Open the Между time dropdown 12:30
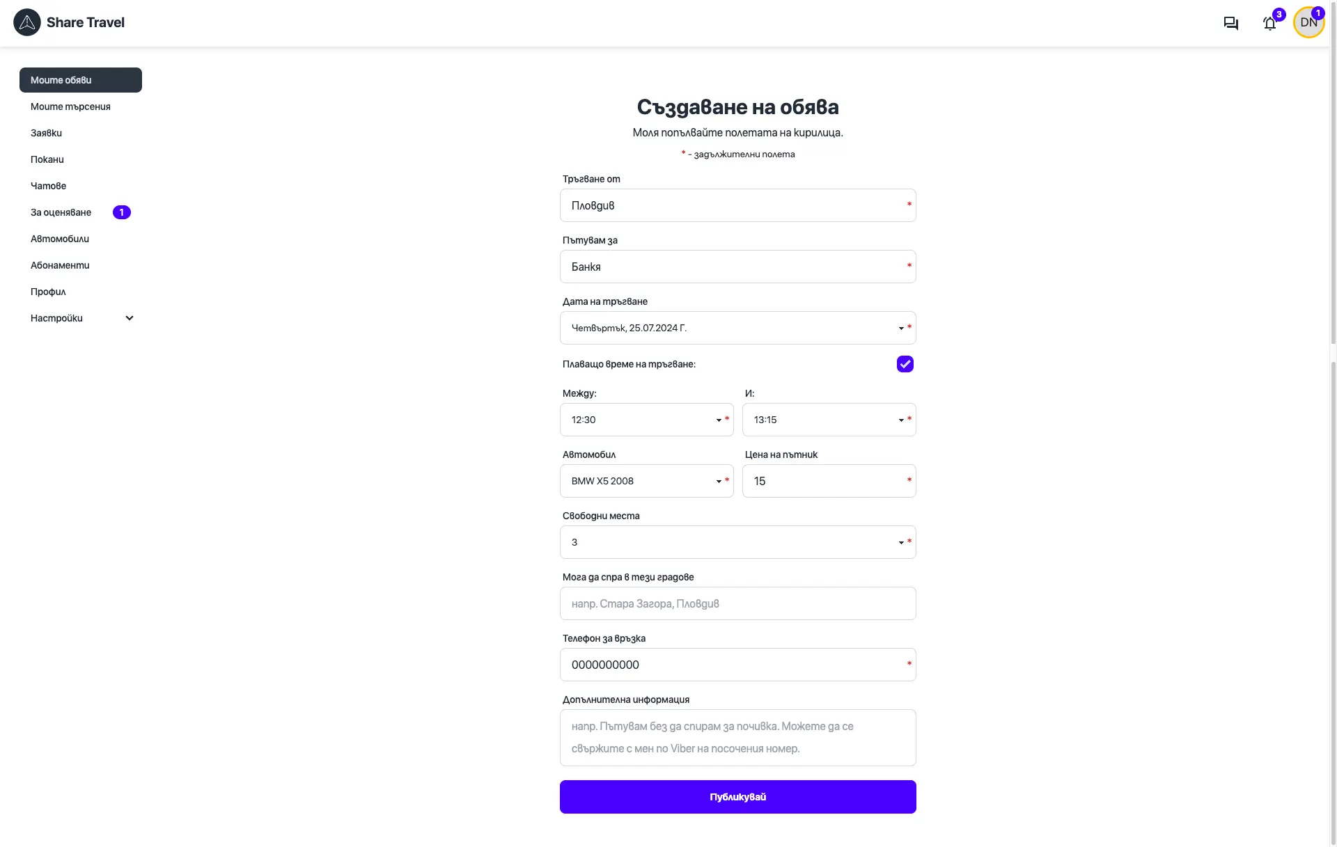 [646, 420]
